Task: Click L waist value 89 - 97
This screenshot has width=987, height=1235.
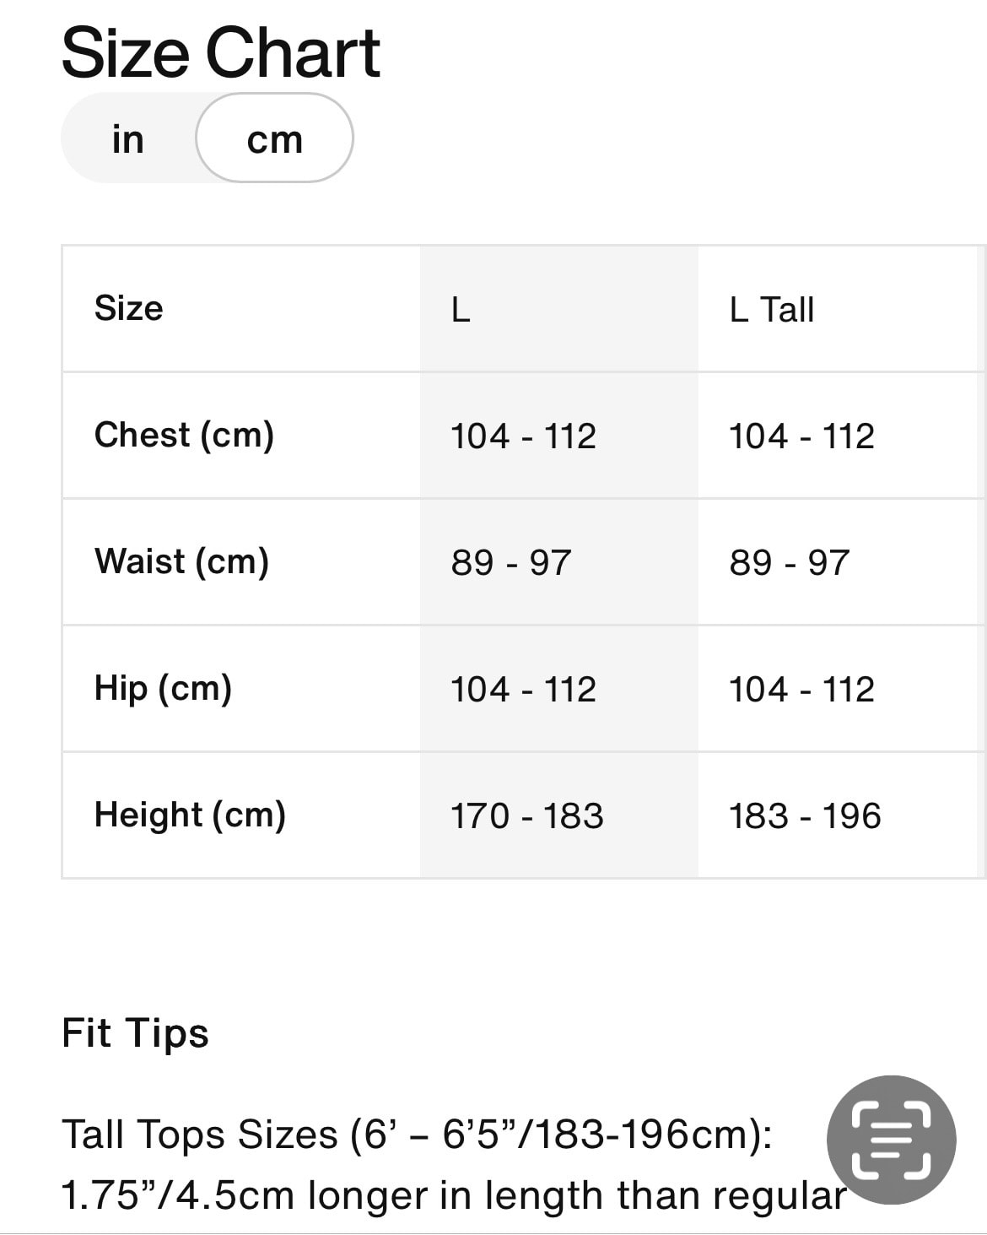Action: [511, 563]
